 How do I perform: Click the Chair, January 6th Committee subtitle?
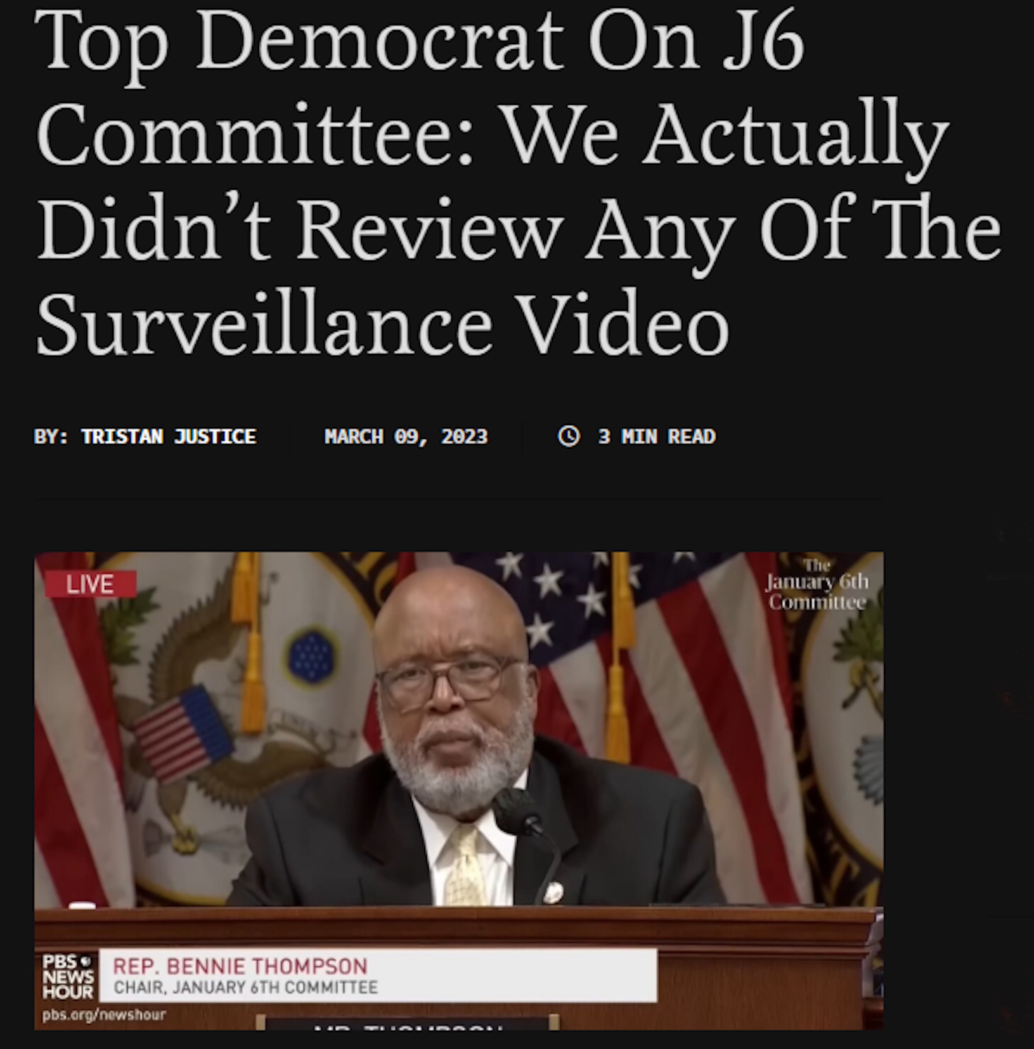[245, 987]
